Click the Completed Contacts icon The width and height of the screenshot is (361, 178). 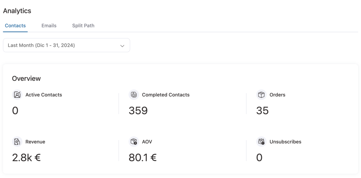[134, 95]
